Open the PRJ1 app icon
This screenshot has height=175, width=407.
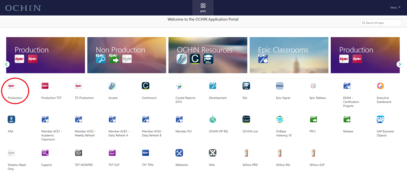point(313,120)
